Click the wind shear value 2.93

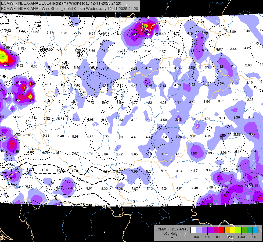point(208,153)
